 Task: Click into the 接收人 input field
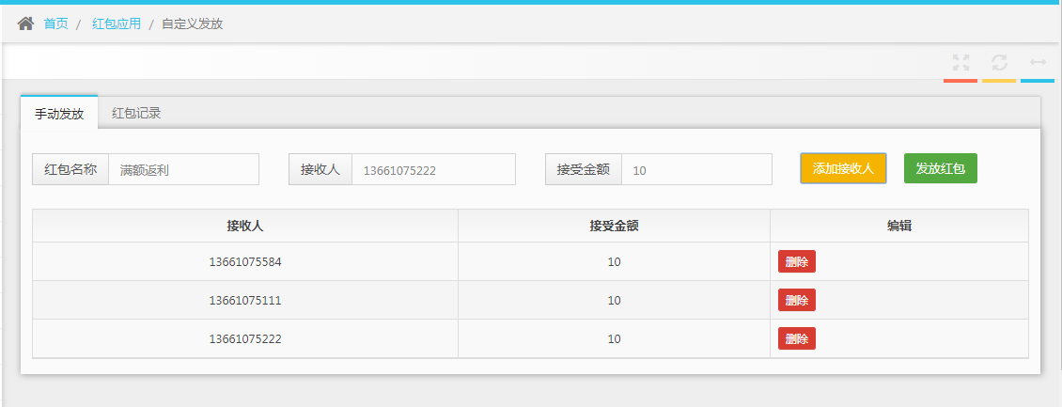(x=433, y=170)
